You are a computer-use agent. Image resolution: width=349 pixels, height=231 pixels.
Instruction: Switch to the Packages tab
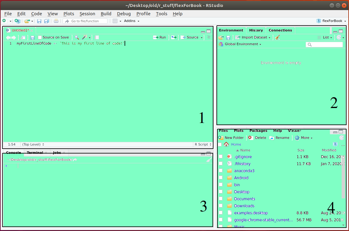(x=258, y=131)
